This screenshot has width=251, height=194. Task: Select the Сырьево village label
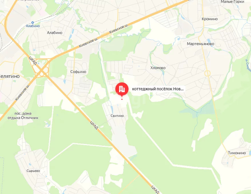click(x=33, y=171)
